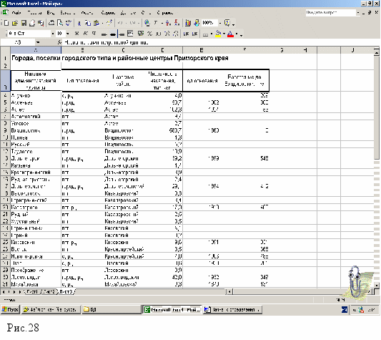The width and height of the screenshot is (381, 340).
Task: Decrease decimal places
Action: coord(176,34)
